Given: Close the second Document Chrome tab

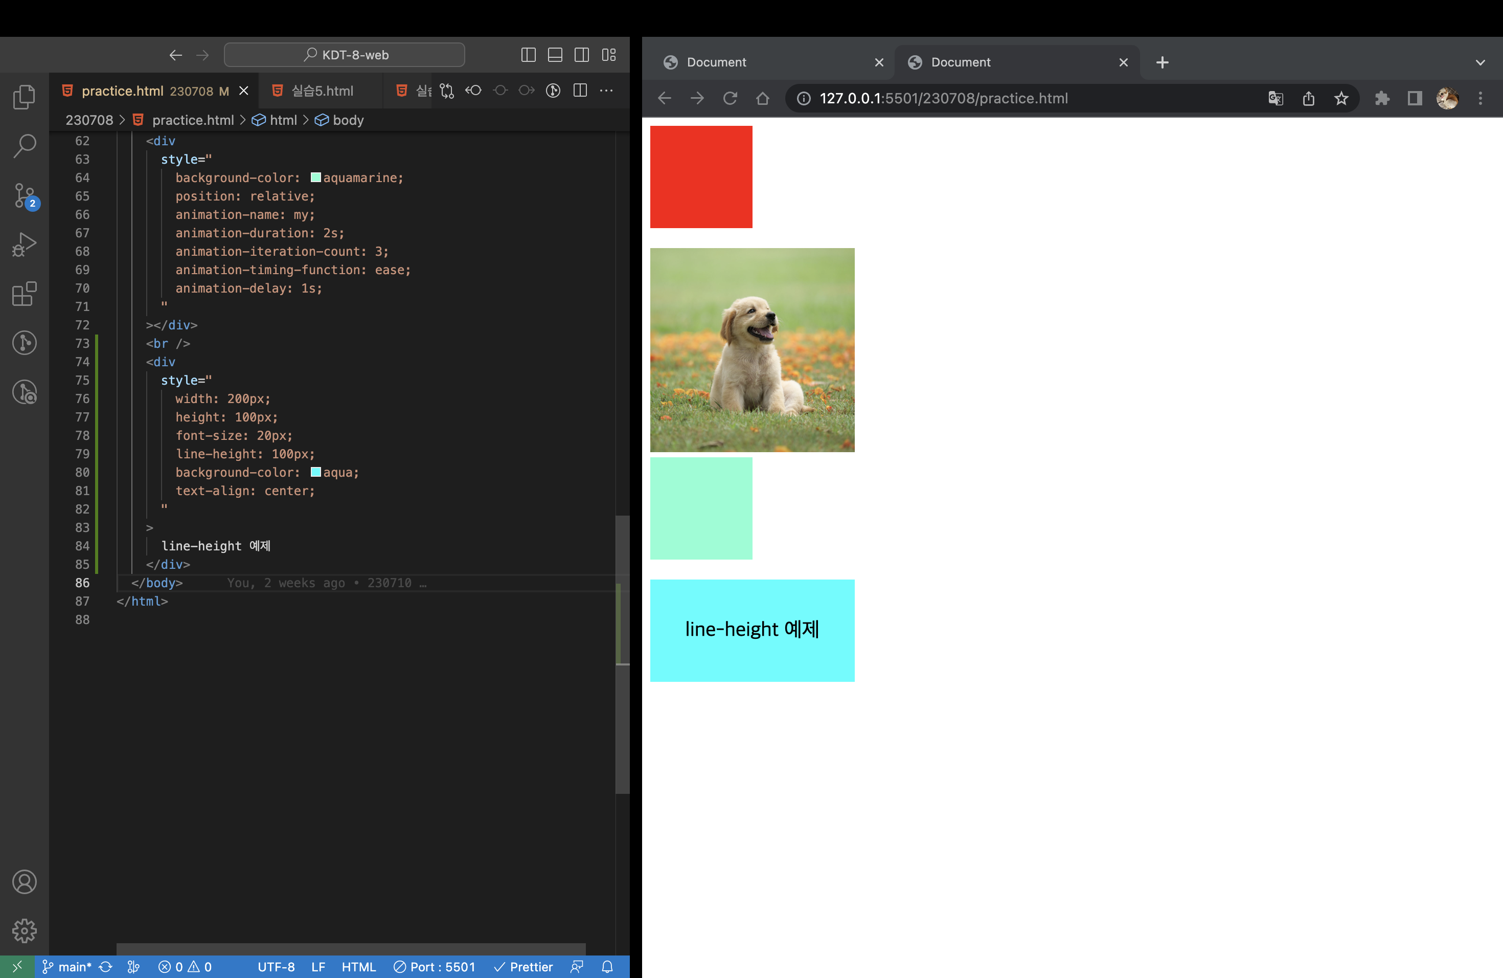Looking at the screenshot, I should [1124, 62].
